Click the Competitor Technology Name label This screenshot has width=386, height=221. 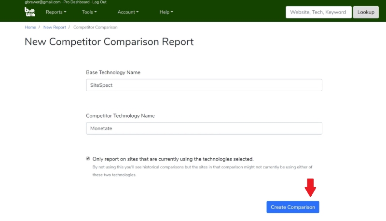[x=120, y=116]
